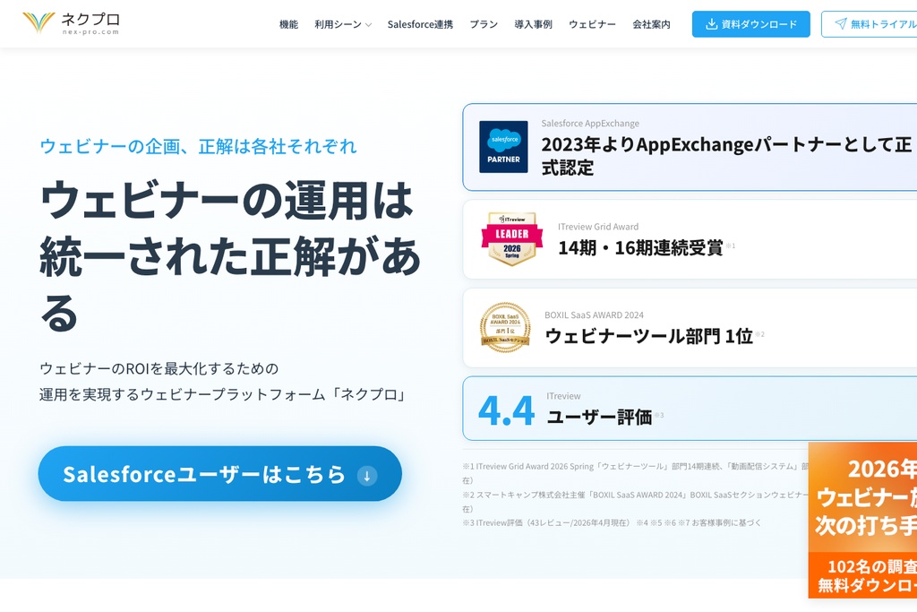Click the BOXIL SaaS AWARD 2024 label
Screen dimensions: 917x612
pyautogui.click(x=594, y=315)
